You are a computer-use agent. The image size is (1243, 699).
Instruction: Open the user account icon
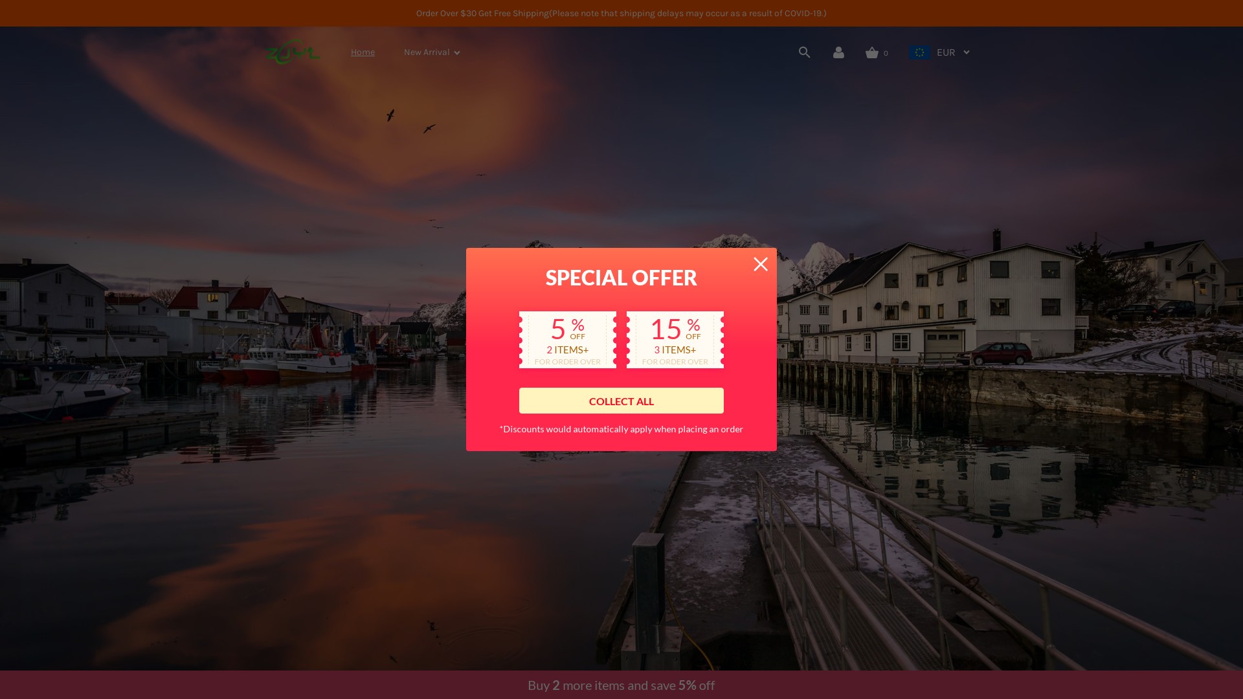(x=838, y=52)
